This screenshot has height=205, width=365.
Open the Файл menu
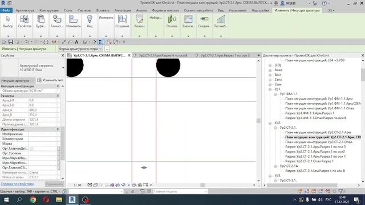(x=6, y=10)
